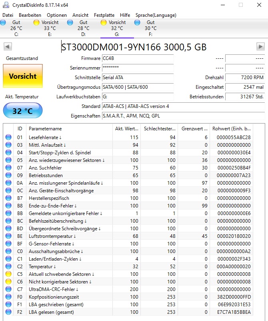Screen dimensions: 268x321
Task: Select raw value 000A00000020
Action: (234, 267)
